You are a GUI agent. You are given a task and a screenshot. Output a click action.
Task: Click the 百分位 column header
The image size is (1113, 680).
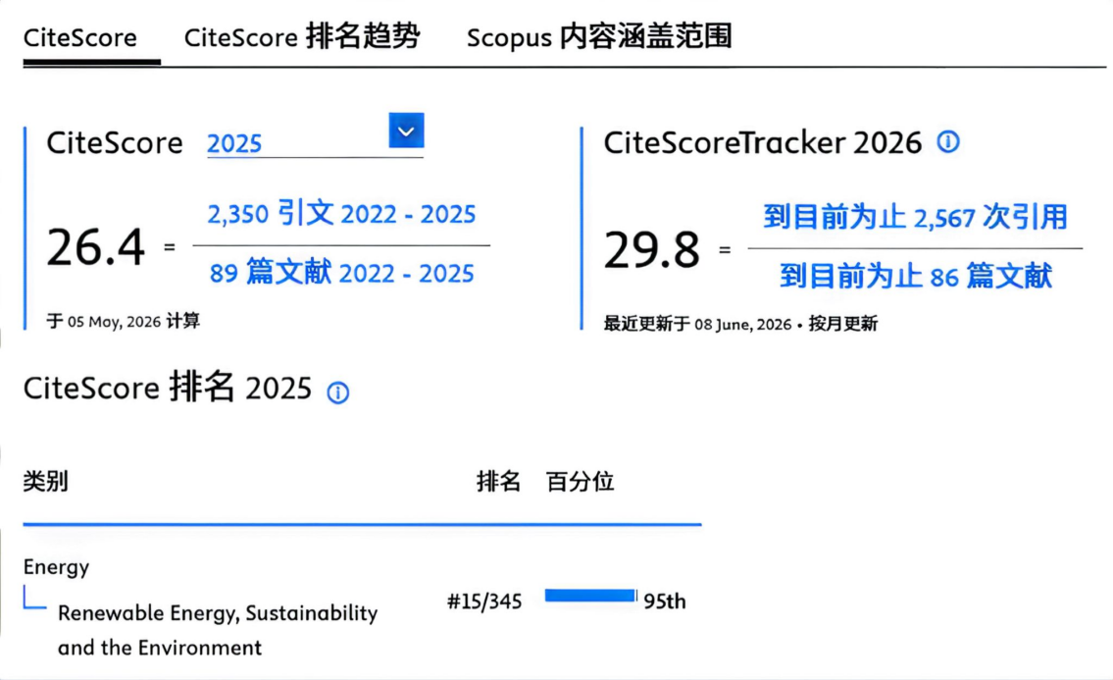[x=580, y=481]
